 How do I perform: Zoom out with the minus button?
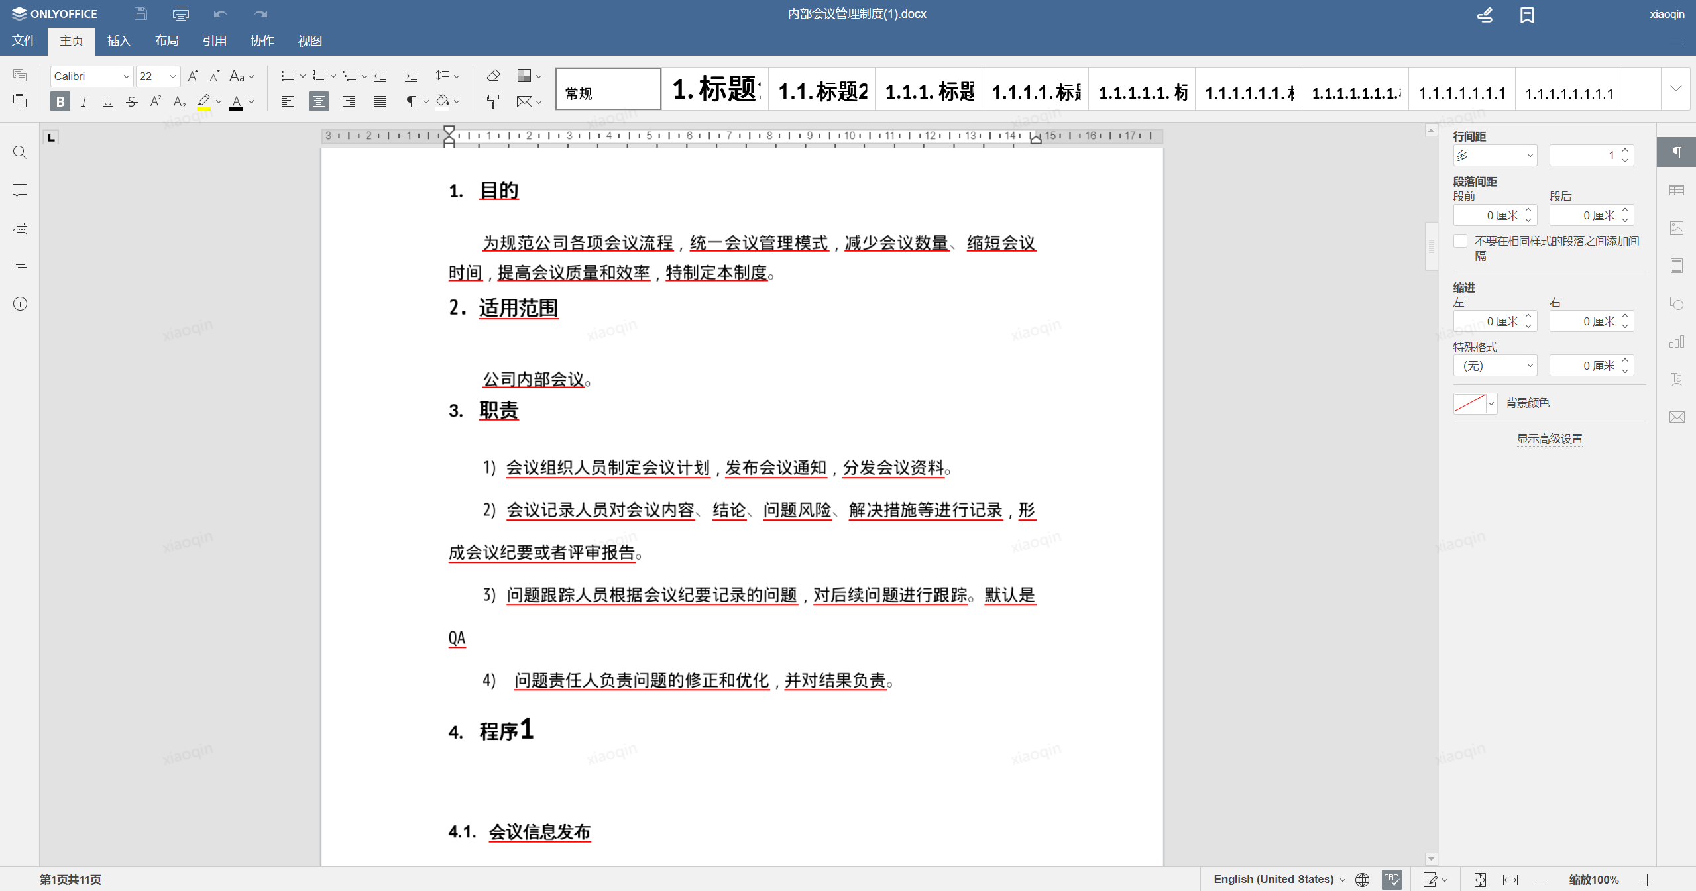coord(1542,880)
